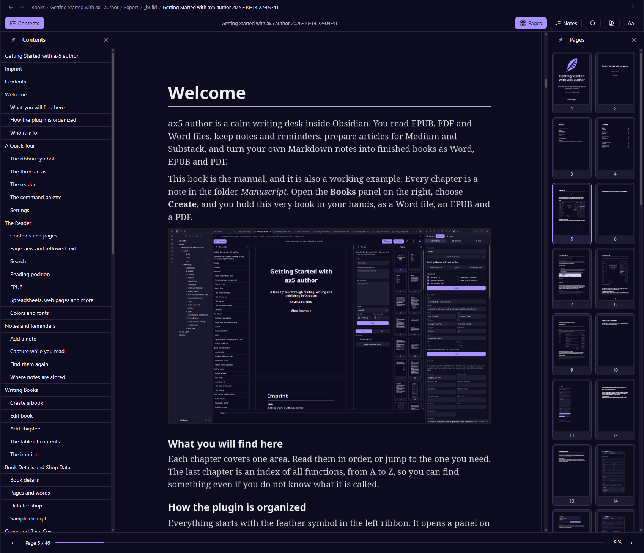644x553 pixels.
Task: Select 'Reading position' in the contents list
Action: coord(56,274)
